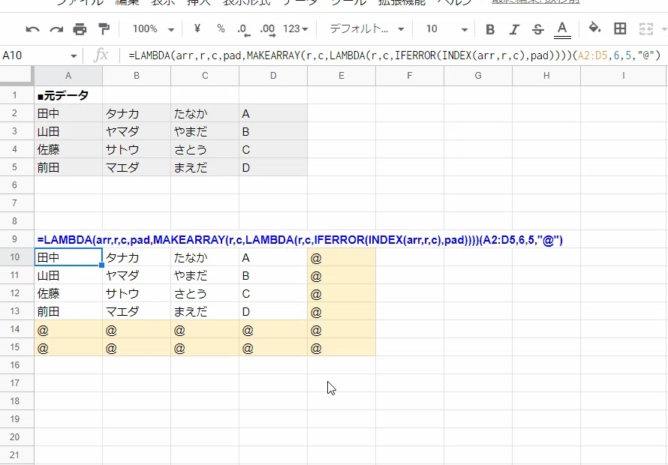Select cell A9 with the LAMBDA formula text

68,239
